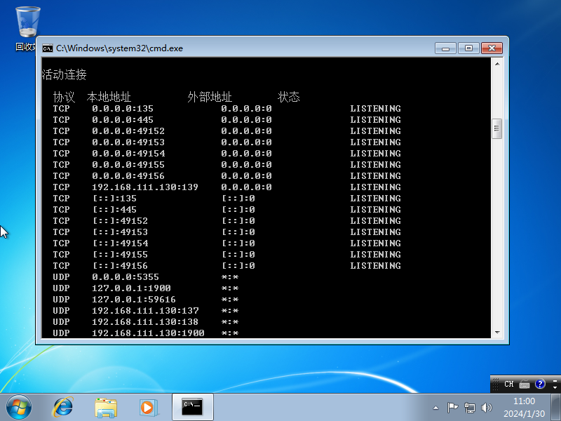561x421 pixels.
Task: Open the Action Center flag icon
Action: [x=452, y=408]
